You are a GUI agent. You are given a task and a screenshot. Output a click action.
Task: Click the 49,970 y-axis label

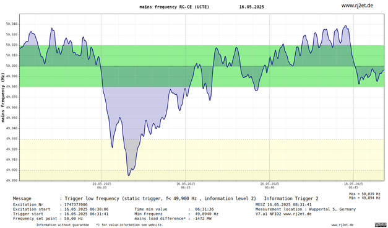point(12,97)
